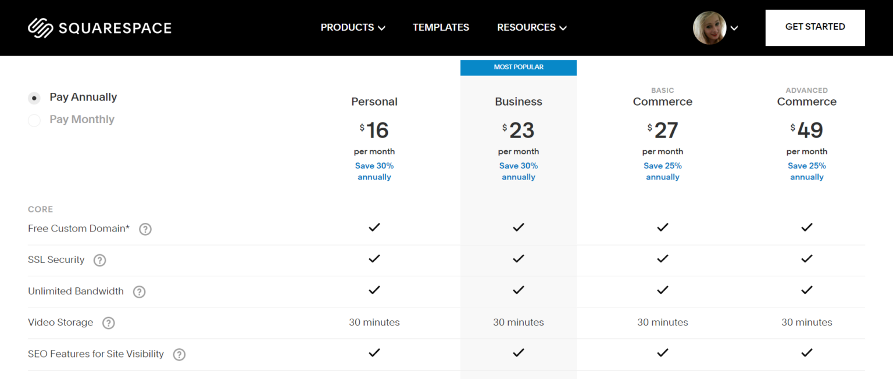The image size is (893, 379).
Task: Click the SEO Features for Site Visibility help icon
Action: 179,354
